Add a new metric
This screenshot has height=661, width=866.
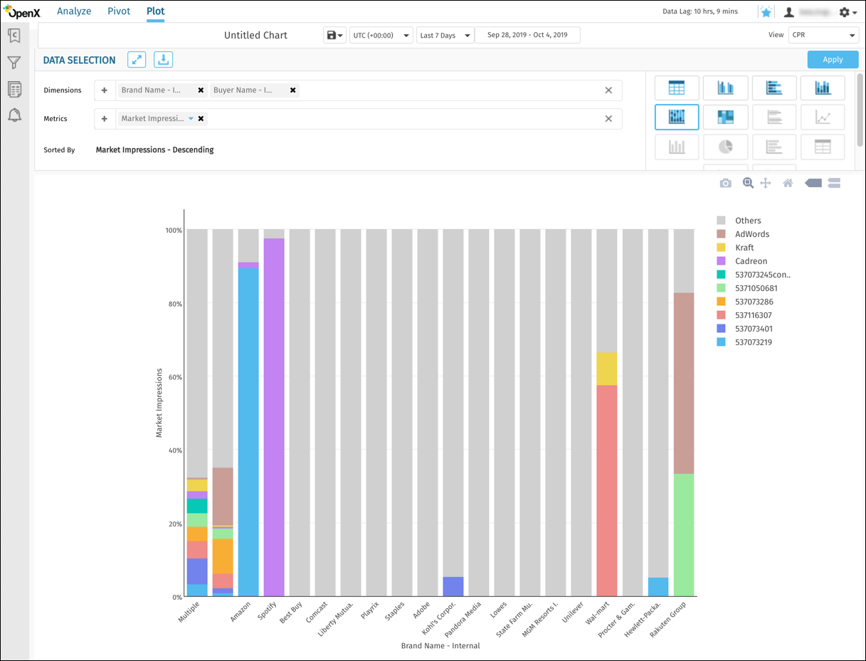tap(105, 119)
